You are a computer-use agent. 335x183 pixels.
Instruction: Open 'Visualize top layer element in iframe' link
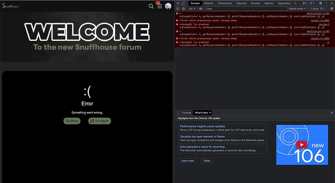tap(202, 136)
